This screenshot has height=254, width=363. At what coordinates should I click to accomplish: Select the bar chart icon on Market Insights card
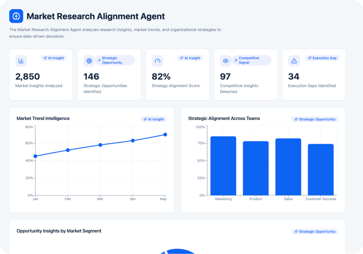21,61
